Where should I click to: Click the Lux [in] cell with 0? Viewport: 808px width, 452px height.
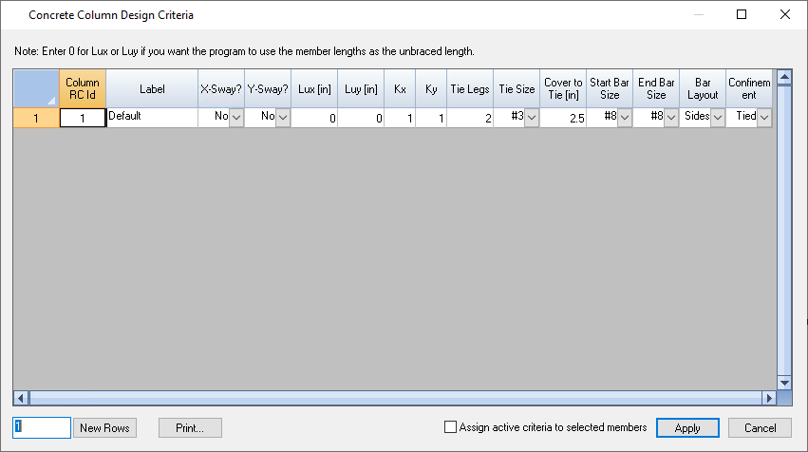(314, 118)
